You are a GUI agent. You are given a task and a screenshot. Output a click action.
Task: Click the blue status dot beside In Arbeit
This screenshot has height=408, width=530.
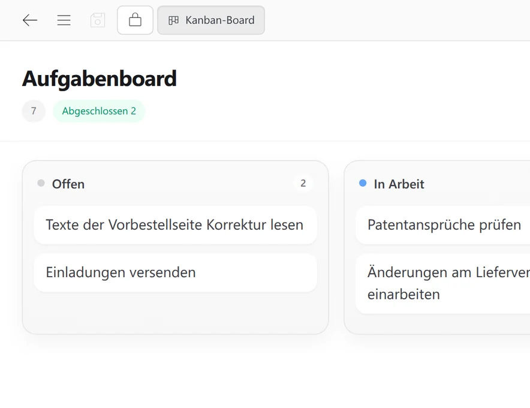pyautogui.click(x=363, y=183)
